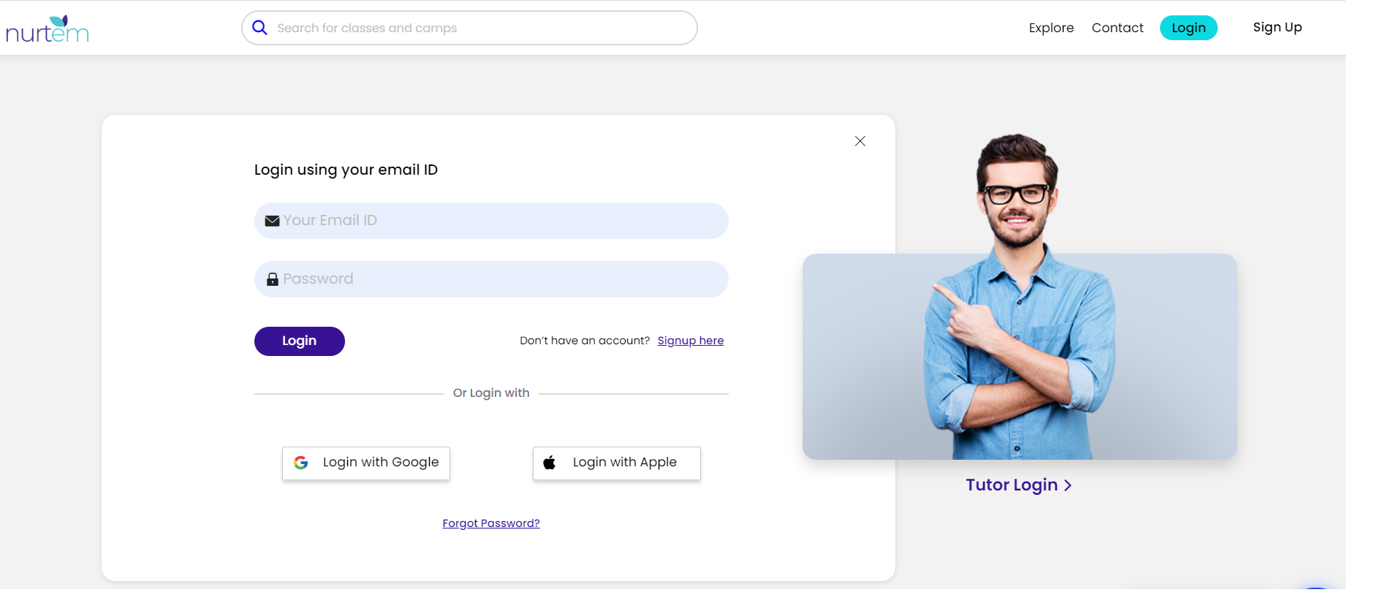Click the Nurtem logo
Image resolution: width=1399 pixels, height=595 pixels.
47,29
